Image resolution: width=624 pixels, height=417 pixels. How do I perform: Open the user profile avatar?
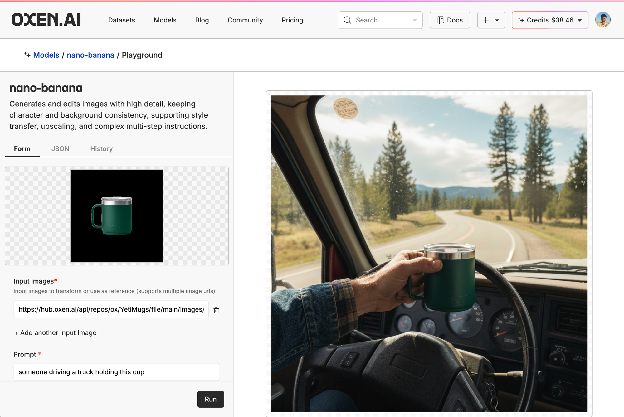[602, 20]
